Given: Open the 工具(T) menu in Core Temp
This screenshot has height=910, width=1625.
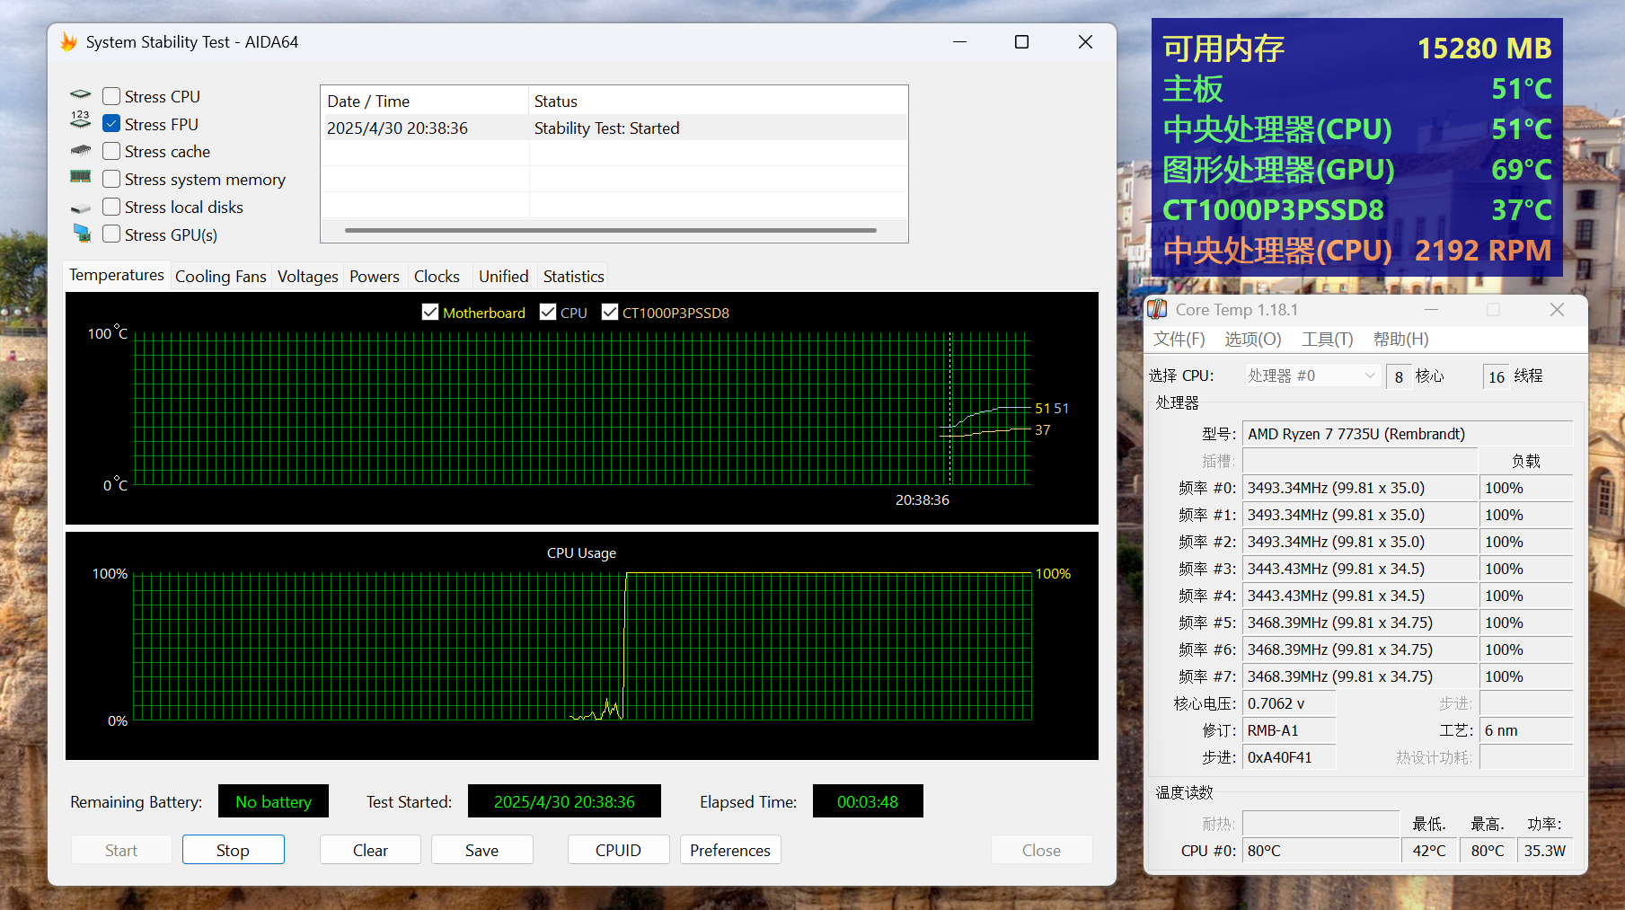Looking at the screenshot, I should point(1328,339).
